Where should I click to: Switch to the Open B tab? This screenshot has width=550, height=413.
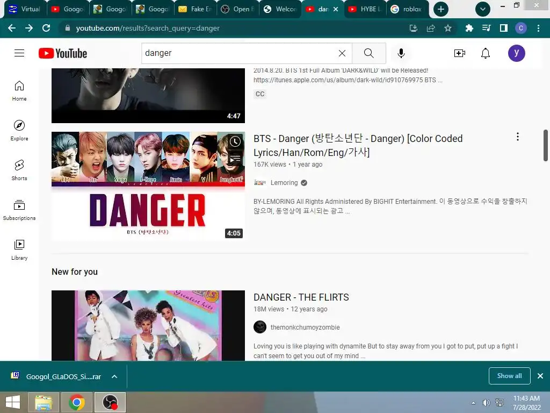(x=238, y=9)
